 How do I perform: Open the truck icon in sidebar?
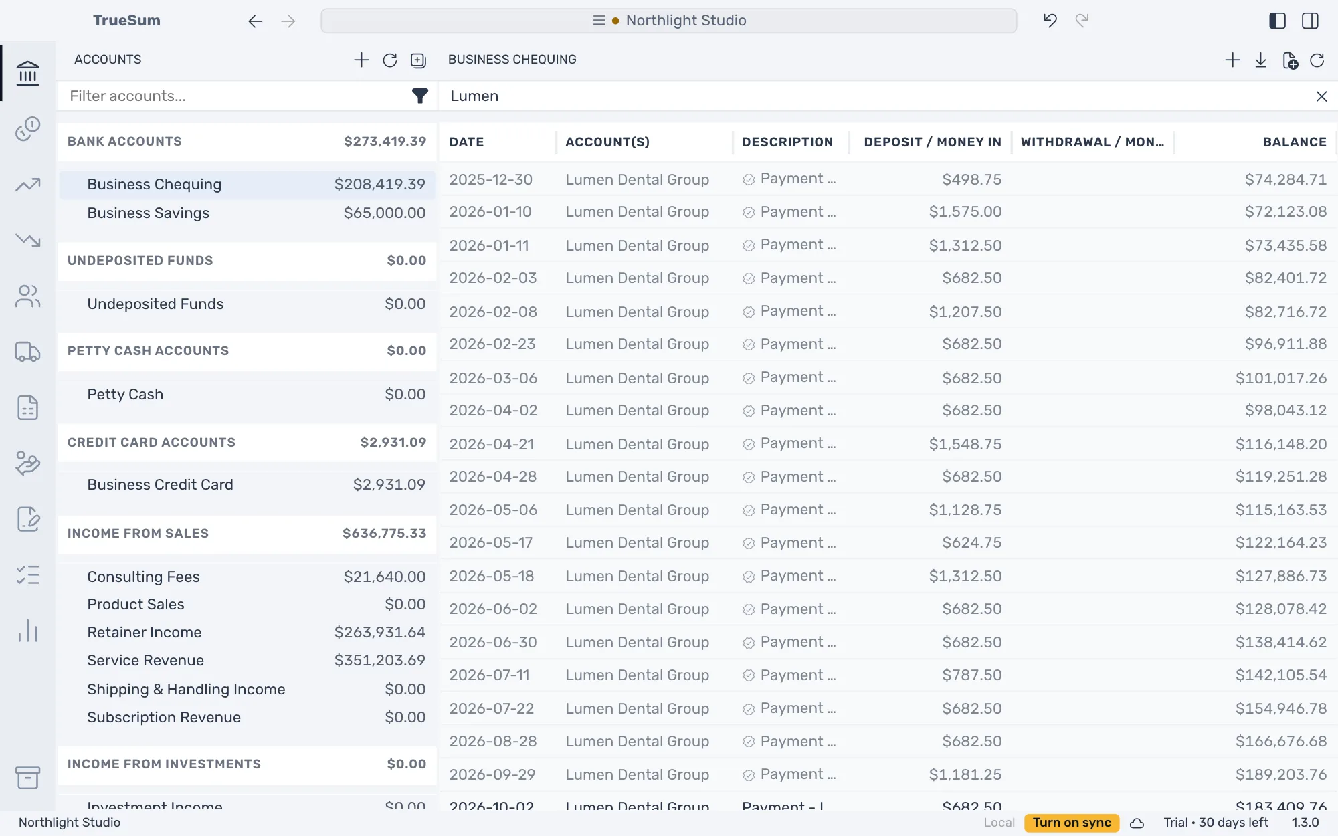coord(27,352)
